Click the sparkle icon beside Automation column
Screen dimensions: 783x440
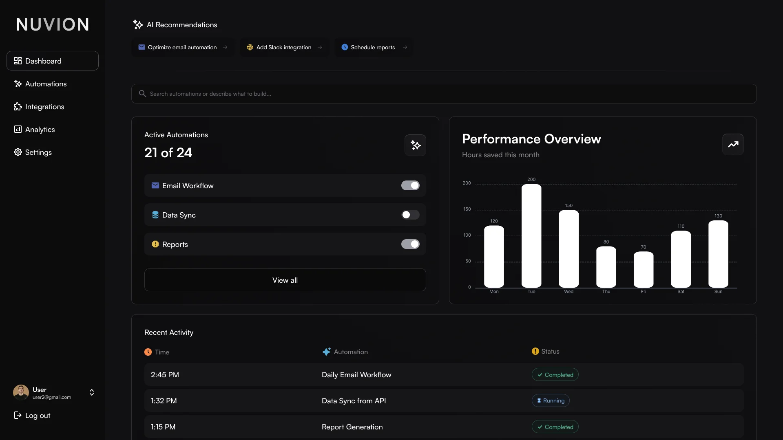coord(326,352)
